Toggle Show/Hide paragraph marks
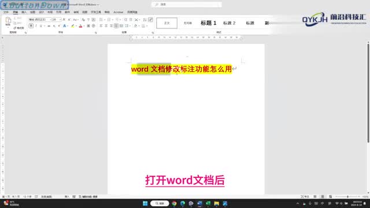The image size is (370, 208). point(150,20)
